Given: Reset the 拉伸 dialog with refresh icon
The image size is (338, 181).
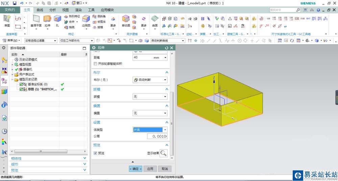Looking at the screenshot, I should 166,48.
